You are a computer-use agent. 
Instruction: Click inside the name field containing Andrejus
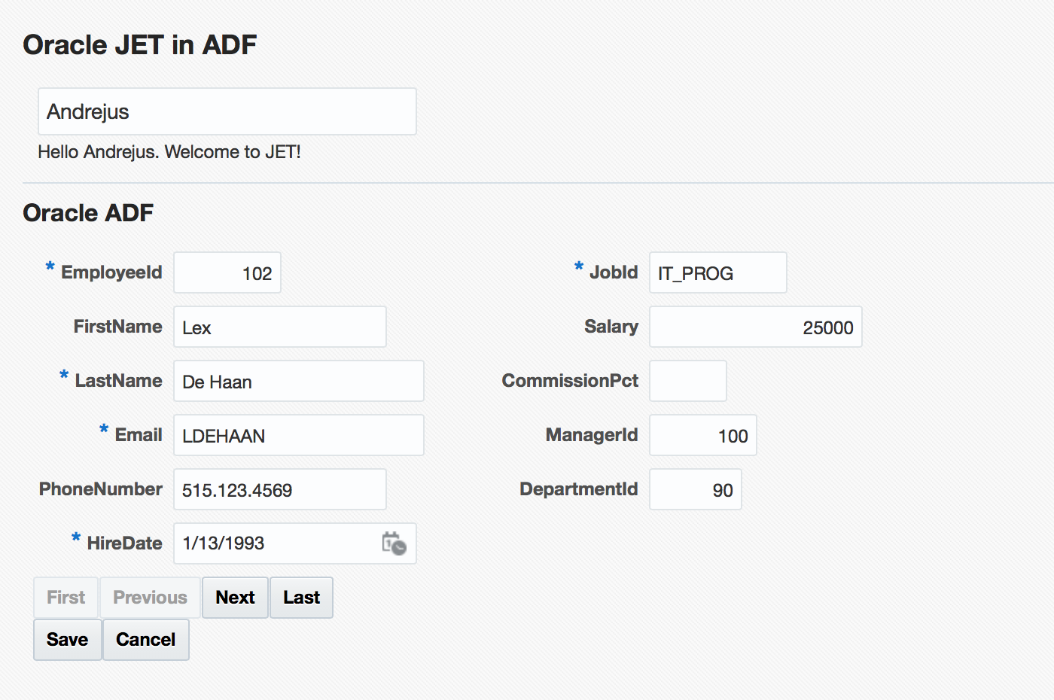pos(226,111)
